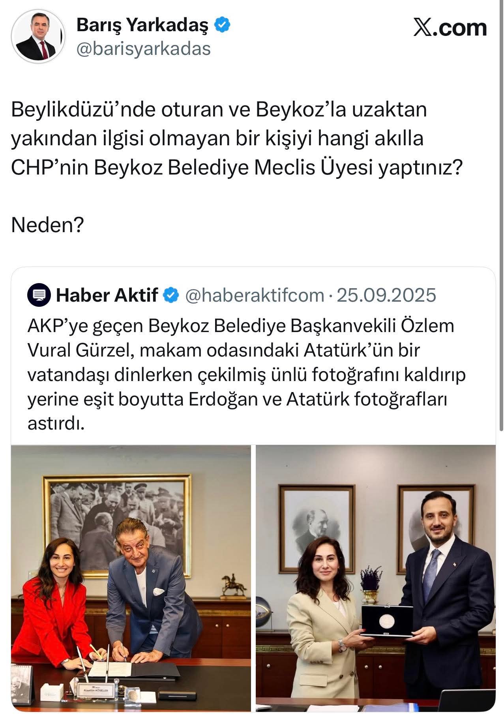
Task: Click main tweet text starting with Beylikdüzü'nde
Action: [x=236, y=139]
